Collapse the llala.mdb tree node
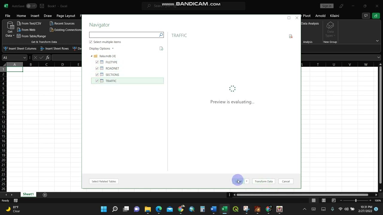 click(x=92, y=56)
